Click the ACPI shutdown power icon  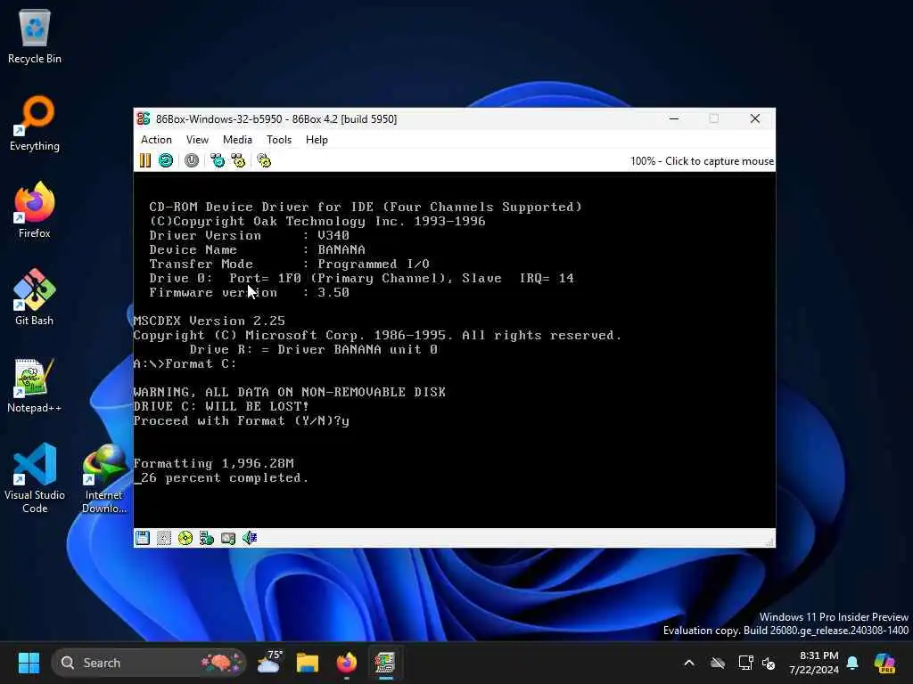click(x=192, y=160)
